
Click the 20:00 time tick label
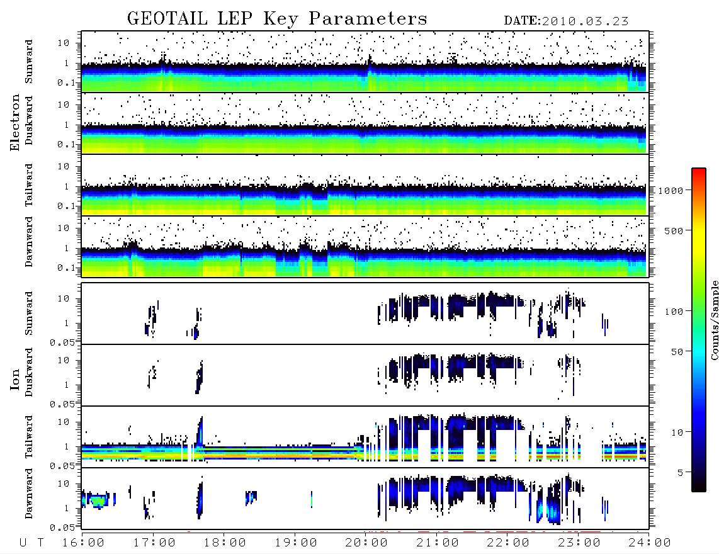tap(366, 543)
